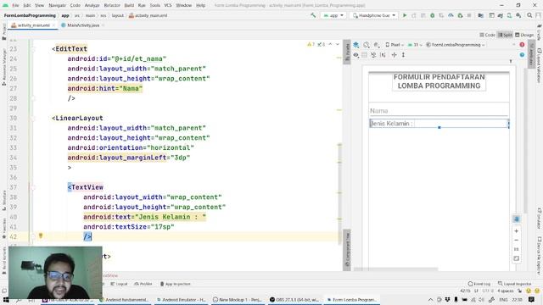Image resolution: width=543 pixels, height=305 pixels.
Task: Switch to Code view mode
Action: click(x=488, y=35)
